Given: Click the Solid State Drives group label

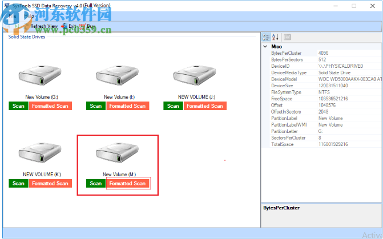Looking at the screenshot, I should click(27, 37).
